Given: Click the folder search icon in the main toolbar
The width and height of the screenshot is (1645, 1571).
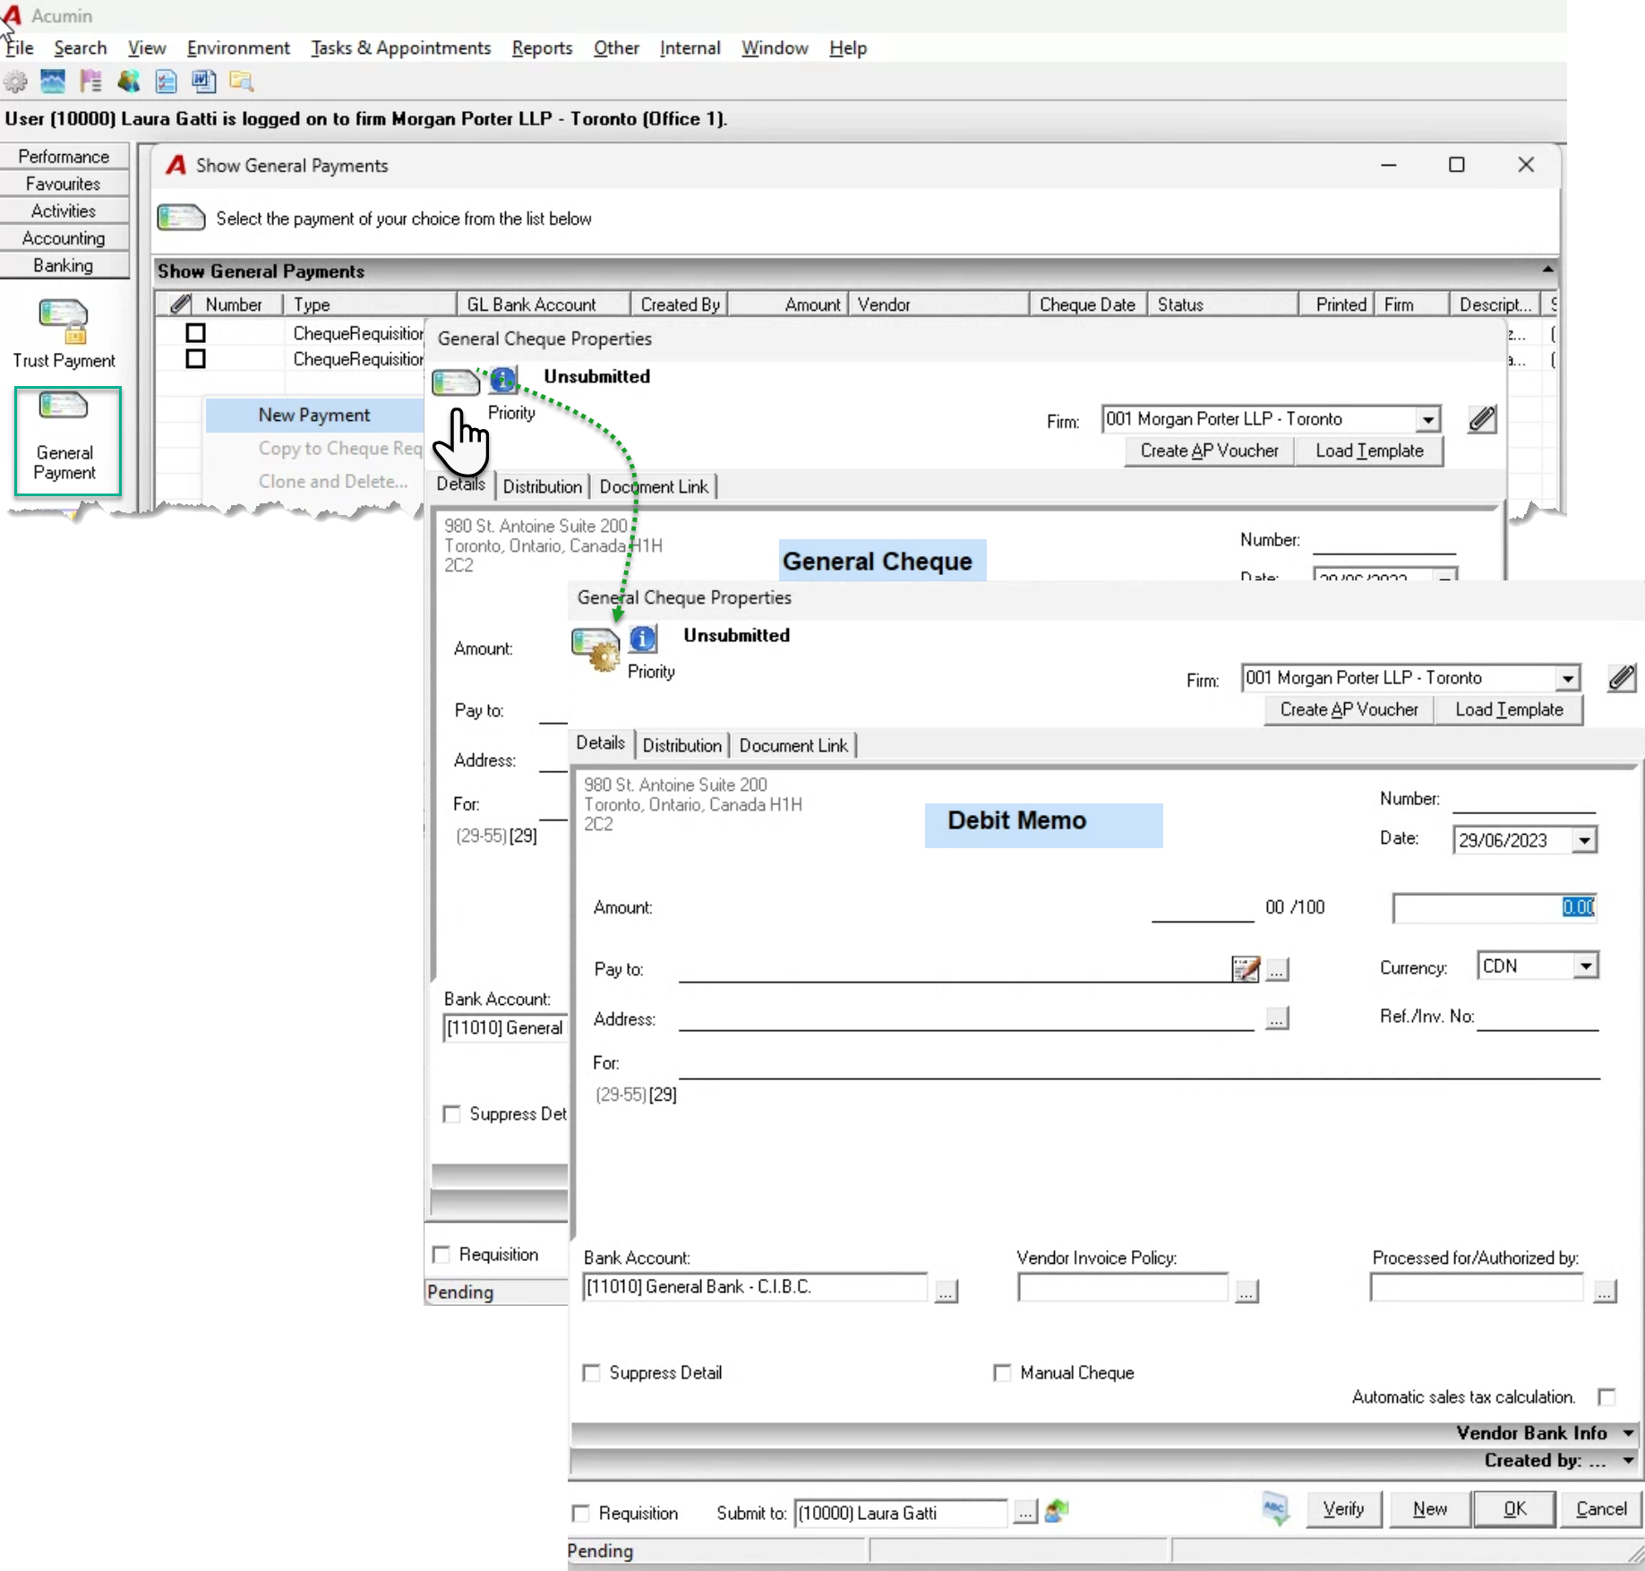Looking at the screenshot, I should point(241,82).
